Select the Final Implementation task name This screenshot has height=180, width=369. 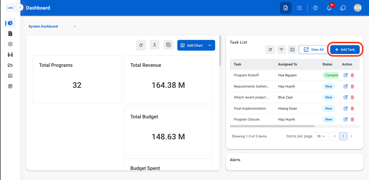pyautogui.click(x=250, y=109)
